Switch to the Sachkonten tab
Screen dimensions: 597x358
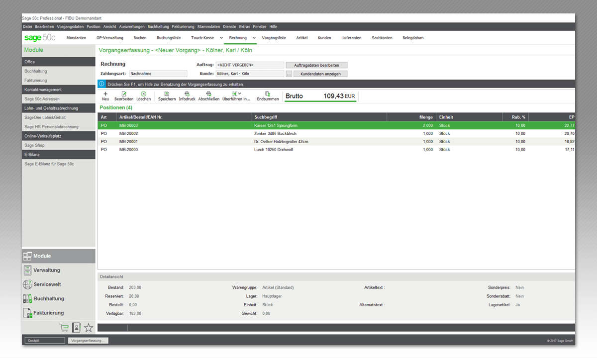382,38
